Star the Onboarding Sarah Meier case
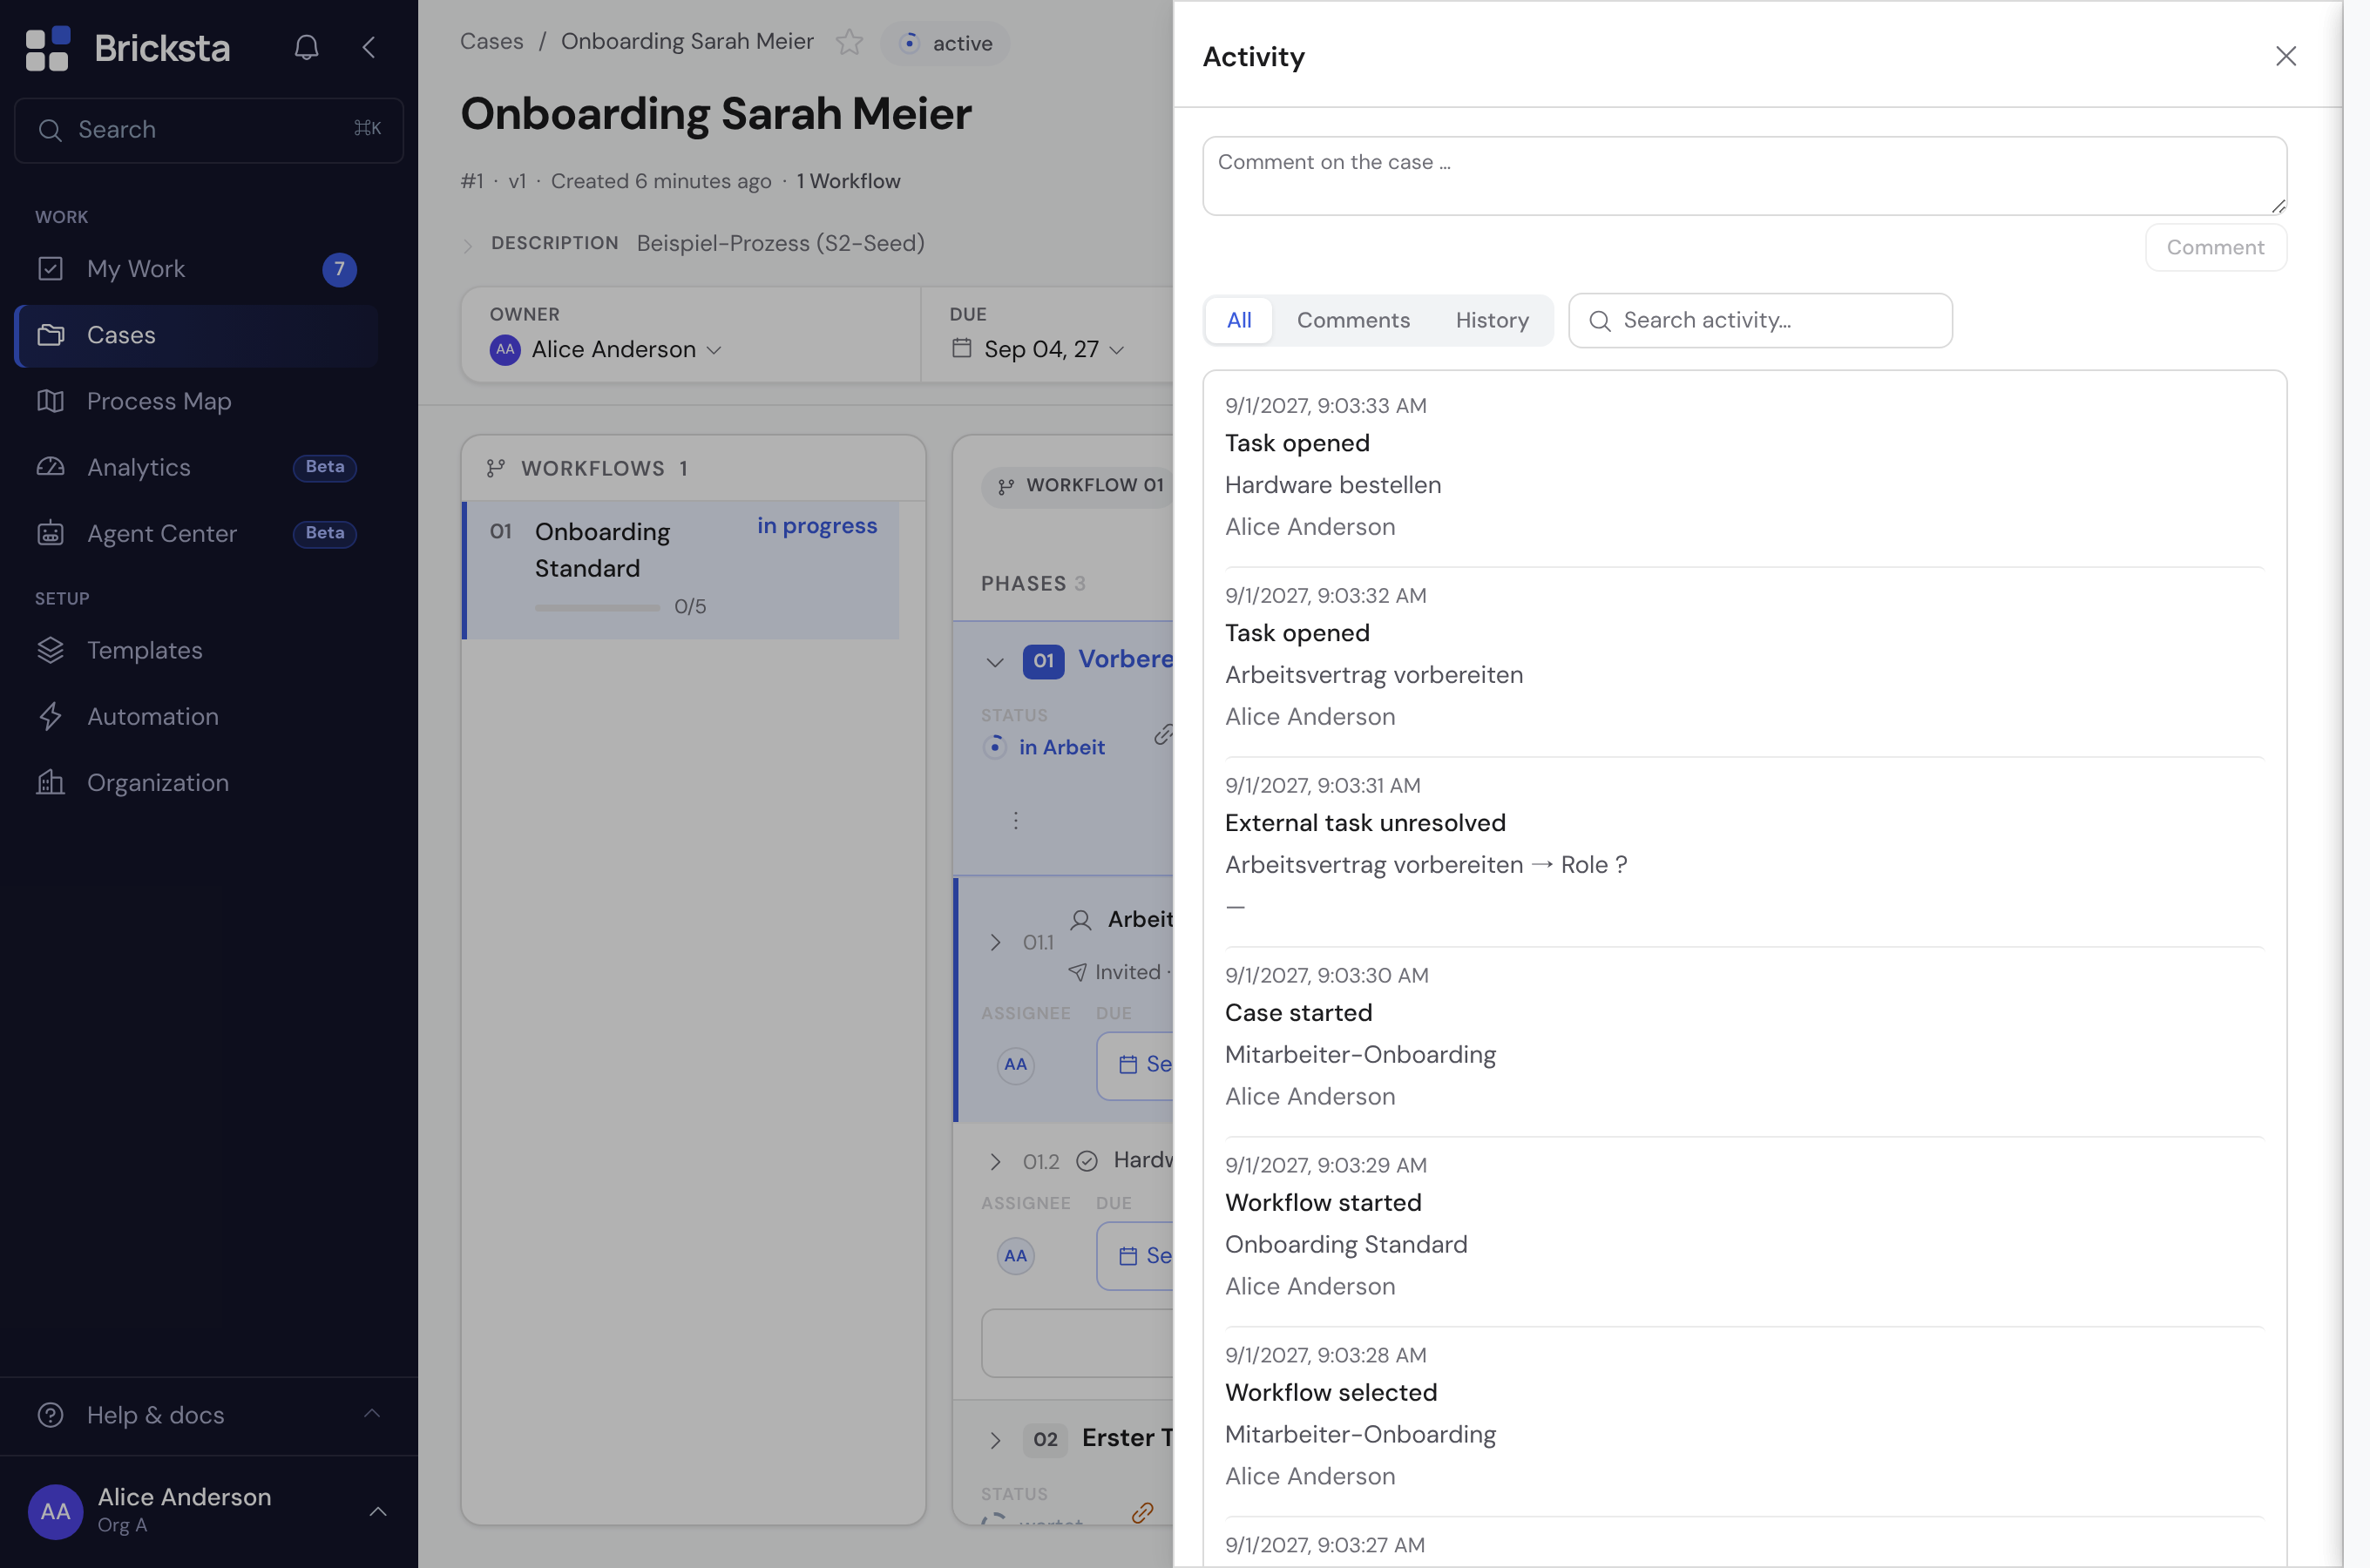Screen dimensions: 2370x1568 point(849,42)
